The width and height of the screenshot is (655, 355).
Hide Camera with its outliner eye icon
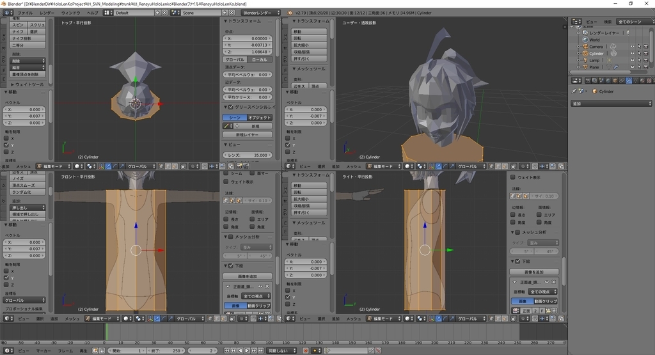tap(633, 46)
